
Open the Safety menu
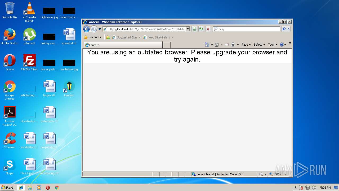[x=259, y=45]
